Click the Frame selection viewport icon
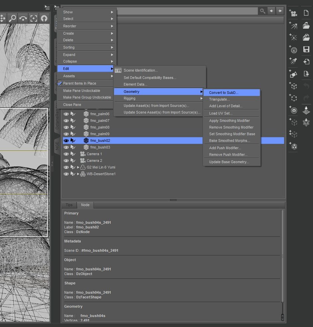This screenshot has height=327, width=313. pyautogui.click(x=34, y=18)
